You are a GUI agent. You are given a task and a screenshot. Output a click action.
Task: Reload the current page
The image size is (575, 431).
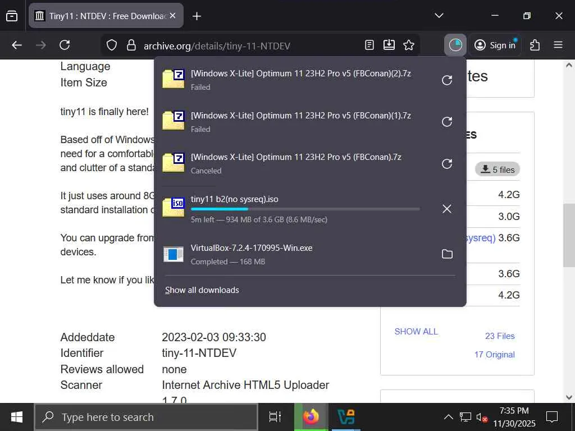(65, 45)
